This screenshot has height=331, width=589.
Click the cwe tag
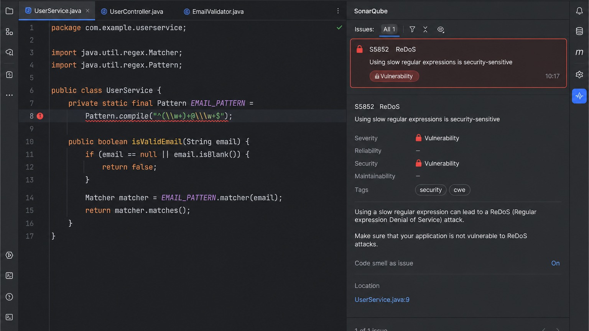(x=459, y=190)
